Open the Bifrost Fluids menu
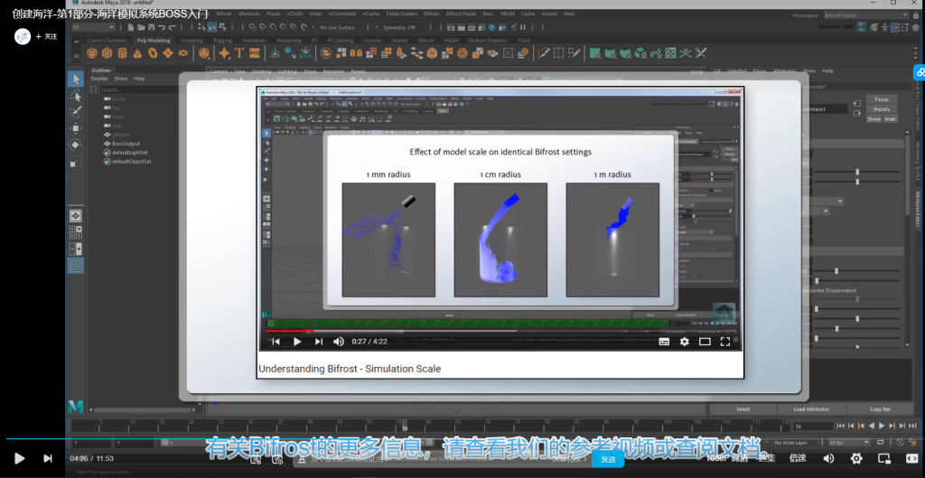The height and width of the screenshot is (478, 925). coord(461,13)
